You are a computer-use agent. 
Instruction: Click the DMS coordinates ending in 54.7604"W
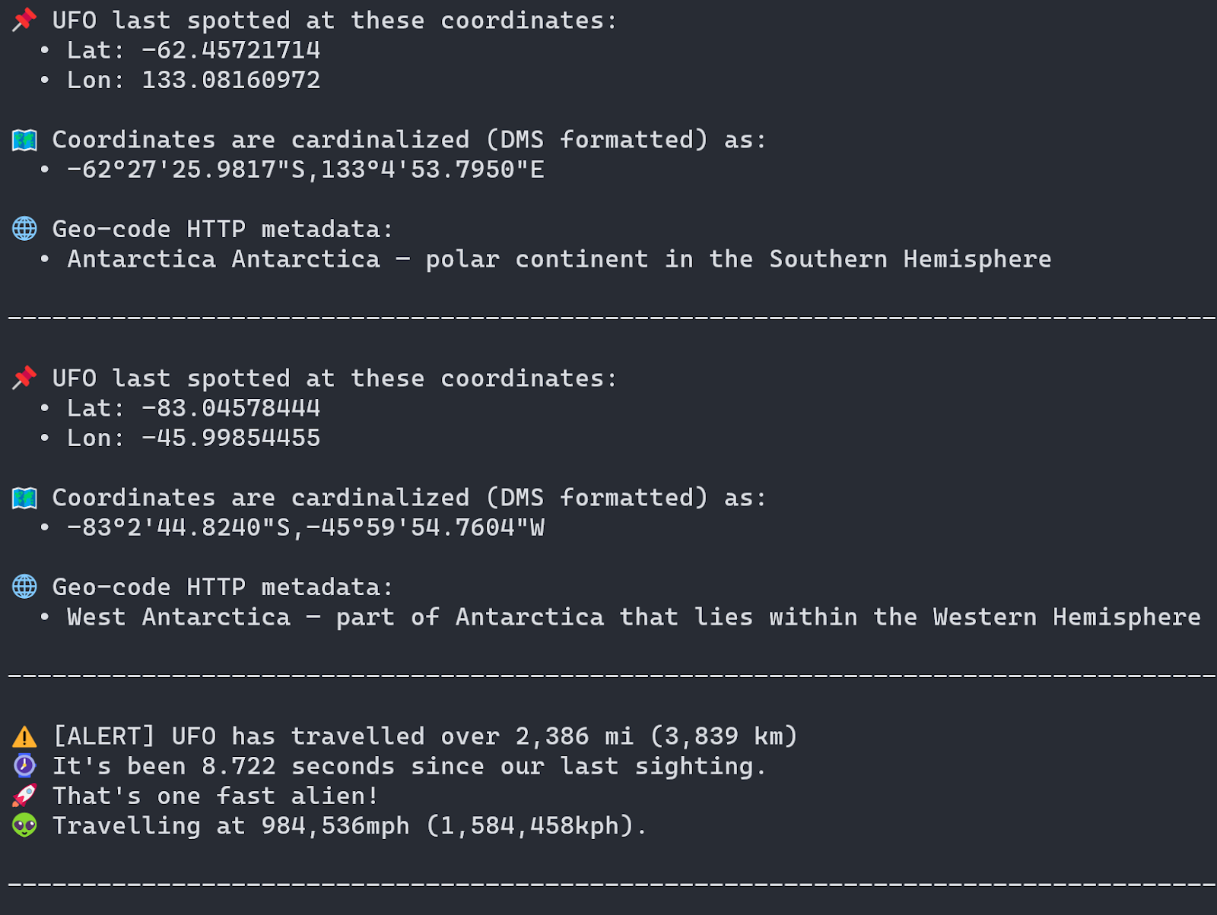[x=306, y=527]
